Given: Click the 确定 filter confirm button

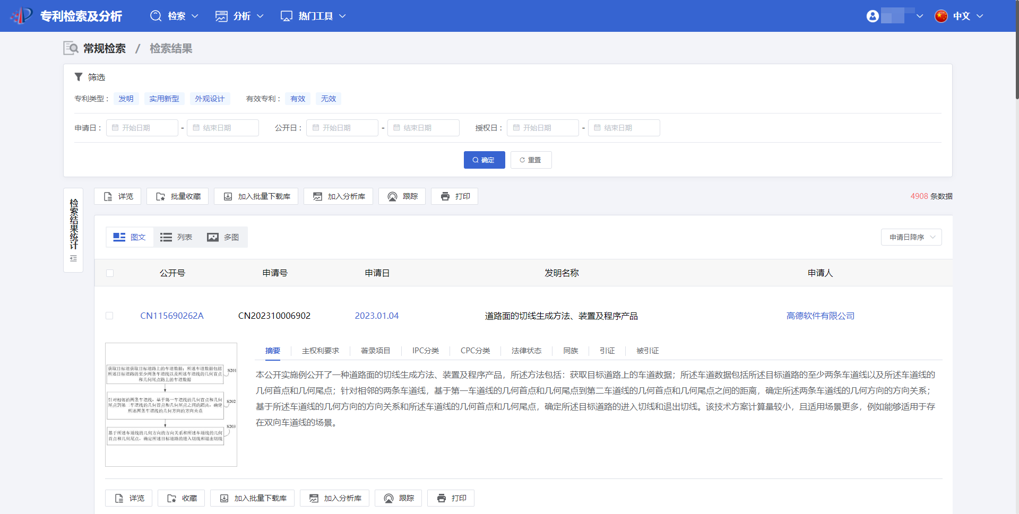Looking at the screenshot, I should (x=484, y=160).
